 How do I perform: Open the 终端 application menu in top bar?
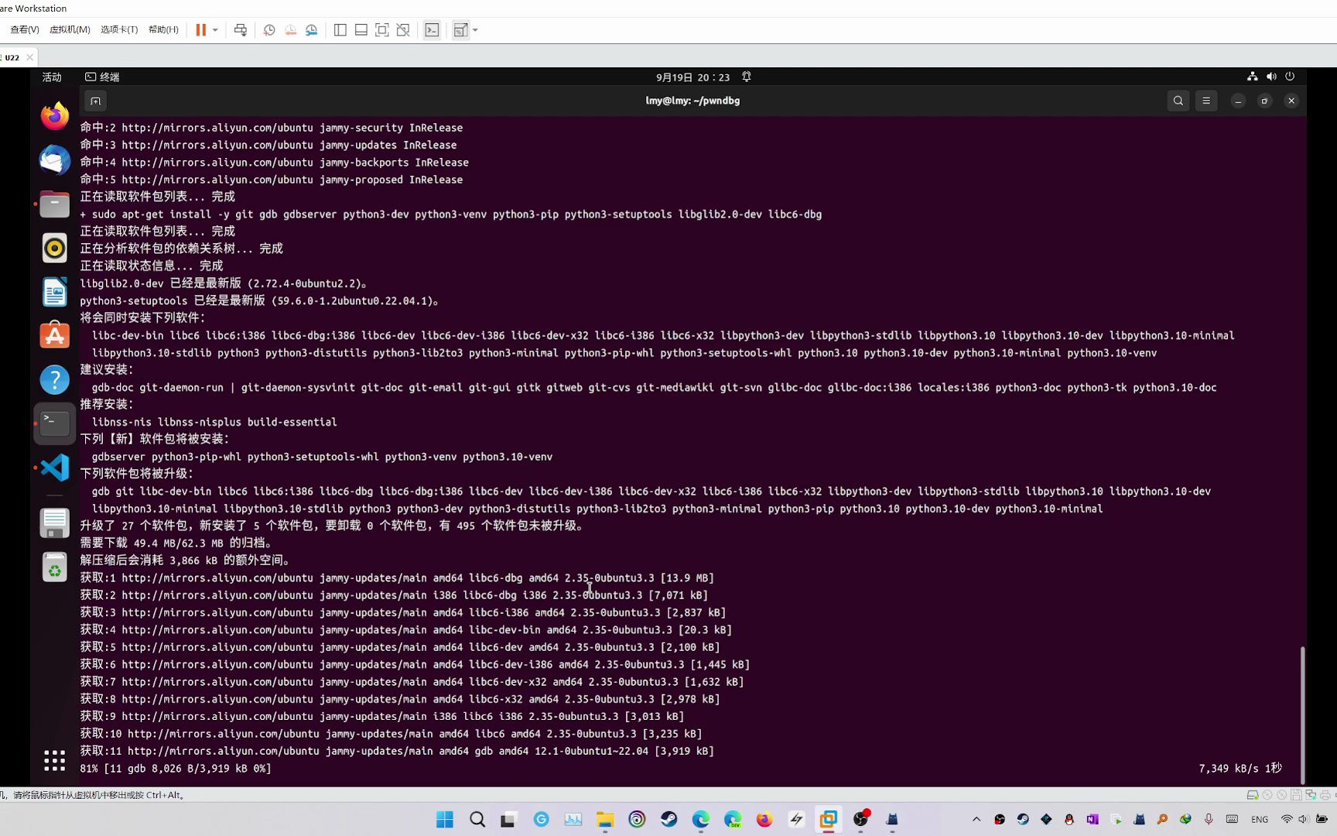coord(102,77)
